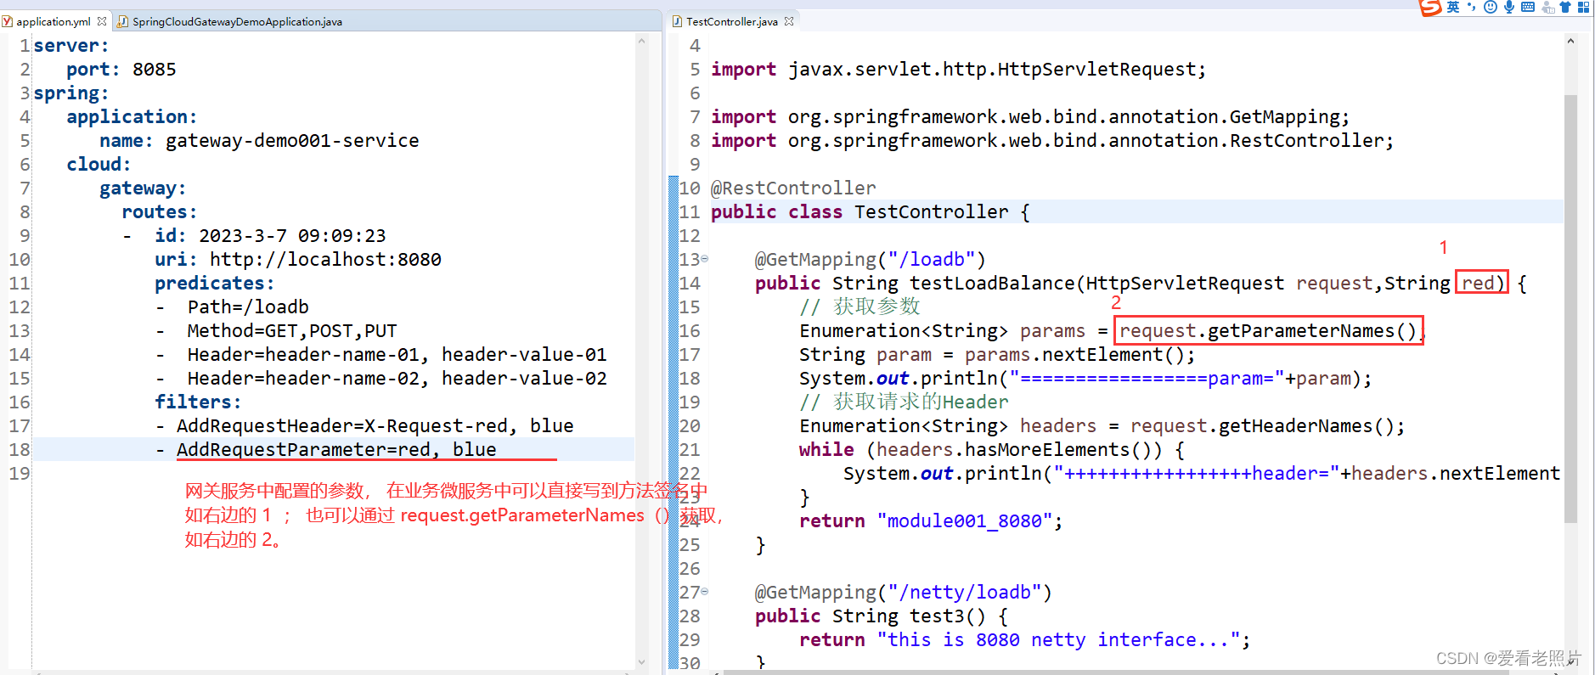Screen dimensions: 1595x675
Task: Click line number 11 in TestController gutter
Action: point(690,212)
